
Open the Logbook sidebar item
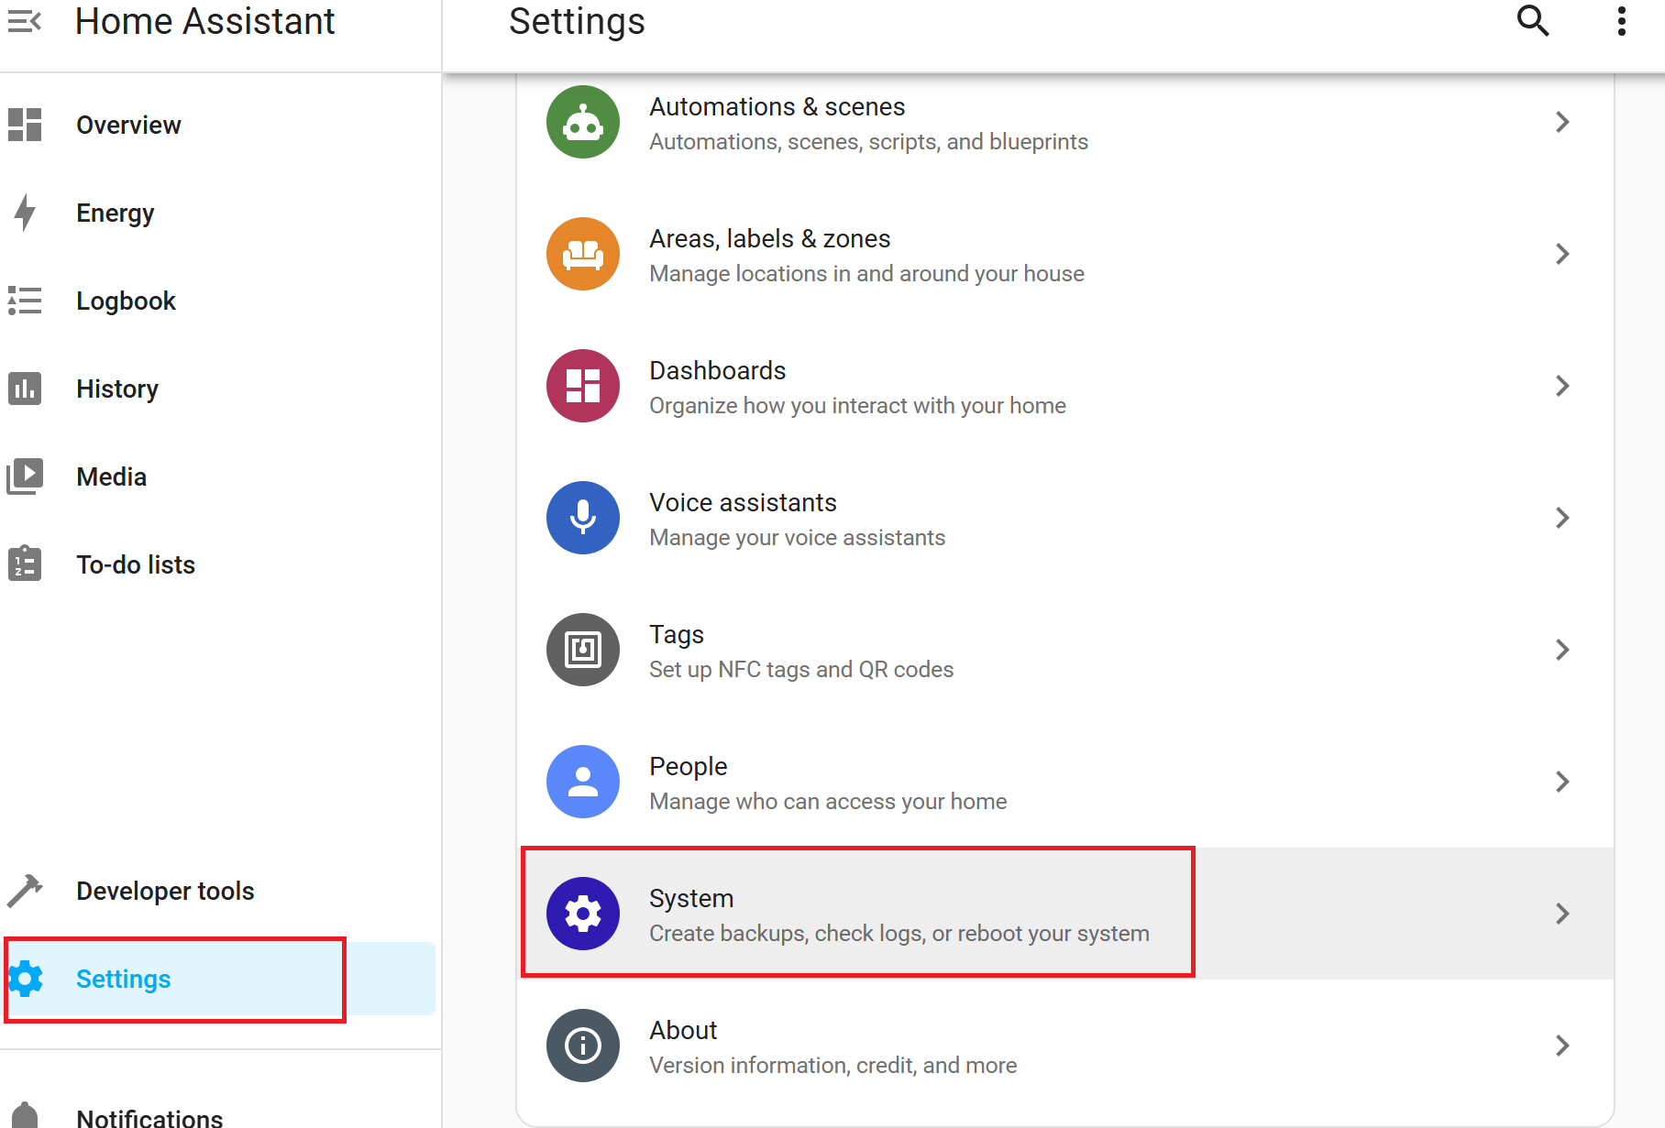coord(126,301)
